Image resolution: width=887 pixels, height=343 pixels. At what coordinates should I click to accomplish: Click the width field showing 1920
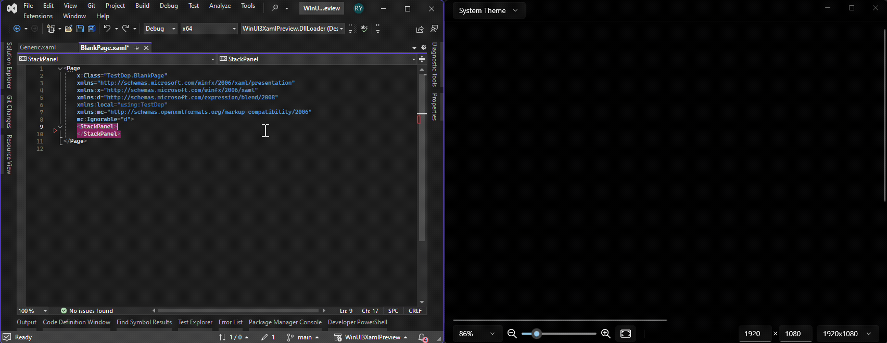click(754, 334)
